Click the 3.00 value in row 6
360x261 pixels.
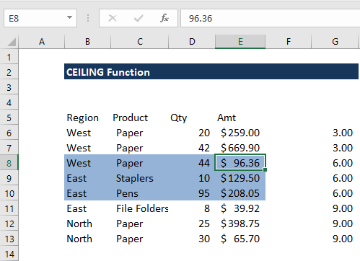click(x=335, y=133)
